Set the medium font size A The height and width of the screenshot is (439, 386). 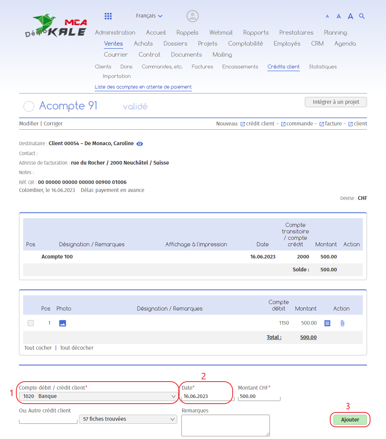click(339, 16)
